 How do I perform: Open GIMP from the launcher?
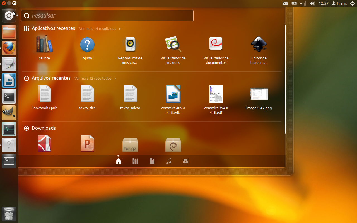click(x=9, y=113)
